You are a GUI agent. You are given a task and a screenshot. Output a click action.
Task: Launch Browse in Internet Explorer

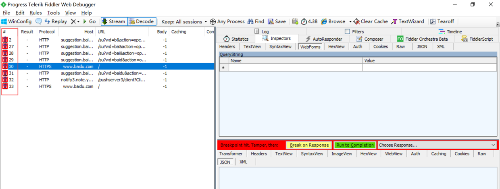[333, 21]
